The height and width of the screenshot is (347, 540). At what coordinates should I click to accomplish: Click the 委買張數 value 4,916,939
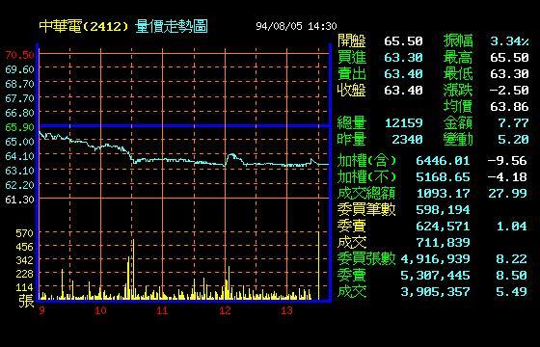435,259
